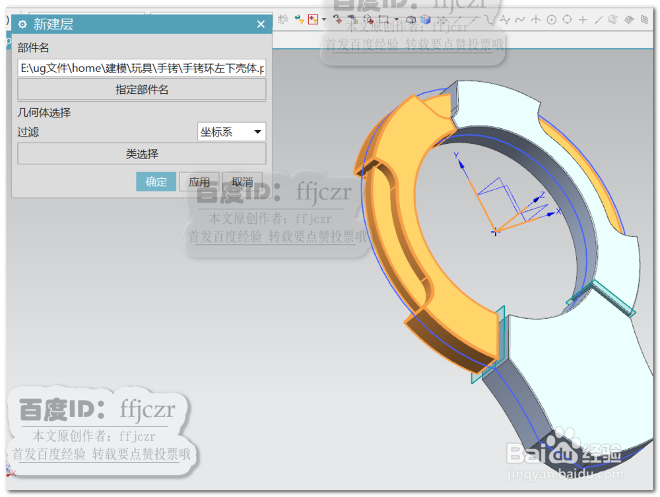The width and height of the screenshot is (660, 497).
Task: Toggle the endpoint snap
Action: pos(459,20)
